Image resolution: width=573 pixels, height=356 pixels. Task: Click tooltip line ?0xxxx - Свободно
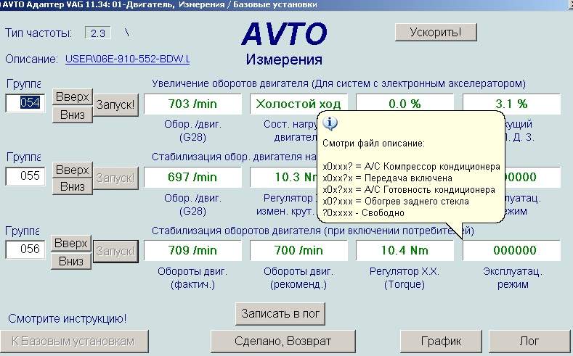363,213
